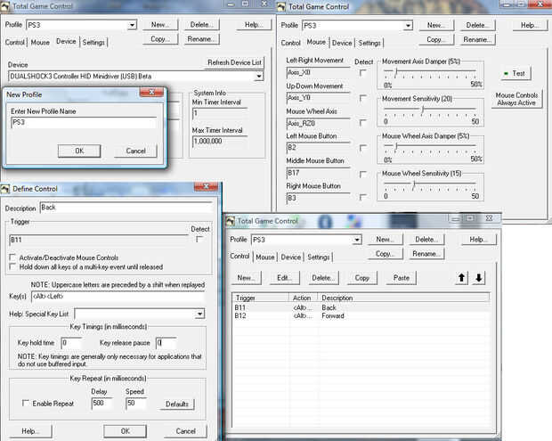Open Profile dropdown in Device tab window
Image resolution: width=552 pixels, height=441 pixels.
132,25
